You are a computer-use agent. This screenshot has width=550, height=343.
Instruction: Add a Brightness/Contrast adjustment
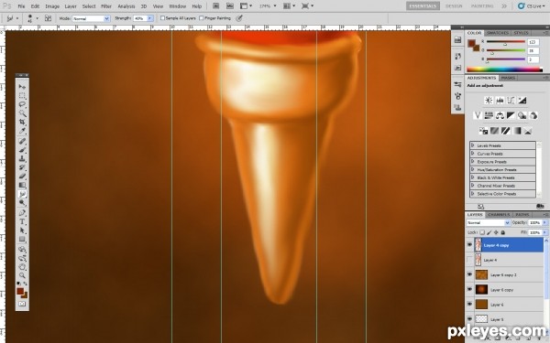(x=489, y=101)
